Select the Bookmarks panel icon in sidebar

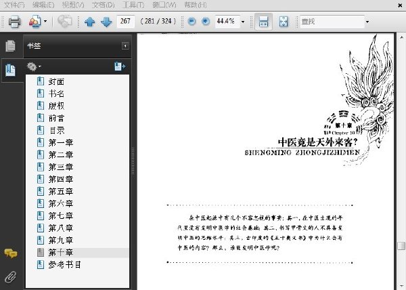[10, 70]
